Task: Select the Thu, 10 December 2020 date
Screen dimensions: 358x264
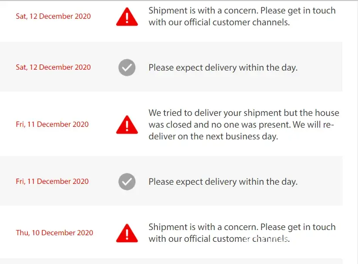Action: [x=54, y=233]
